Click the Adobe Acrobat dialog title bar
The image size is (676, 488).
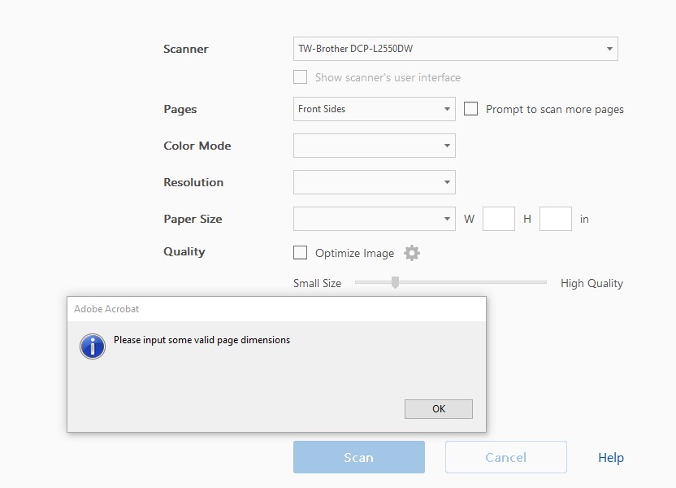pos(276,309)
